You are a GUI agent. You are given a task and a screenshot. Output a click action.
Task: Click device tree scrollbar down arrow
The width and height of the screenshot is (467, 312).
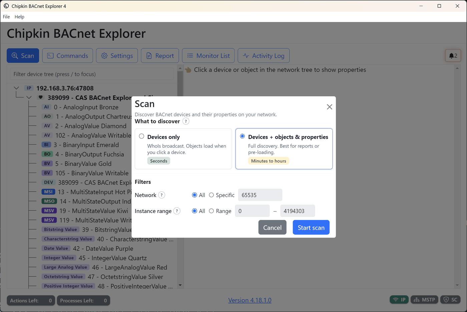[x=180, y=285]
